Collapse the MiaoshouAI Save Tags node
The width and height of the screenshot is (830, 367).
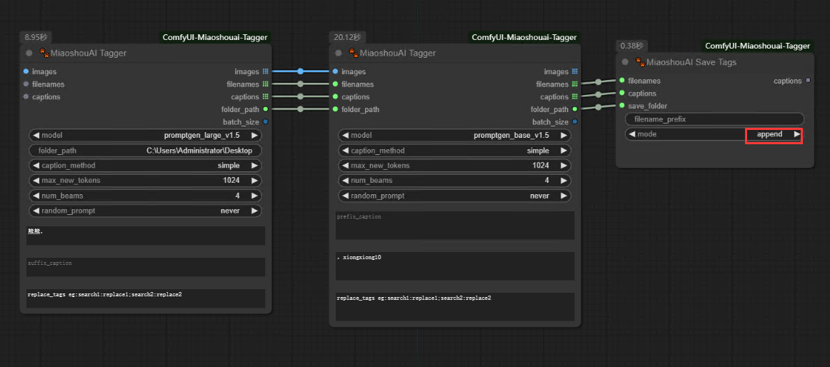coord(625,62)
